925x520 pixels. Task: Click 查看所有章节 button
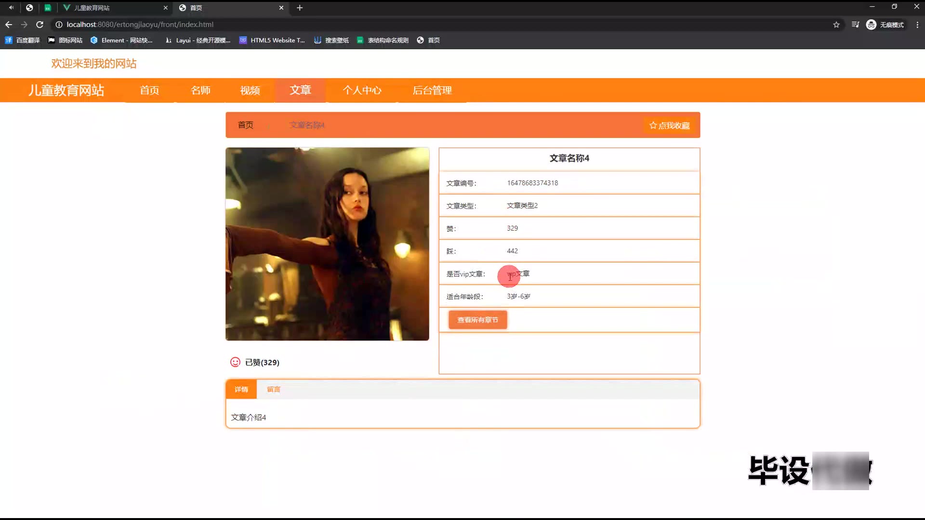477,320
